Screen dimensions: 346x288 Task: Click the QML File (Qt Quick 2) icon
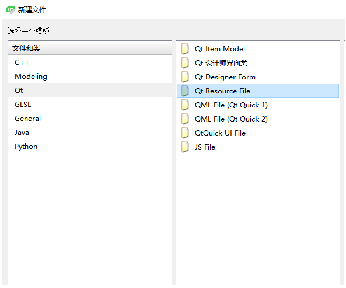tap(185, 119)
